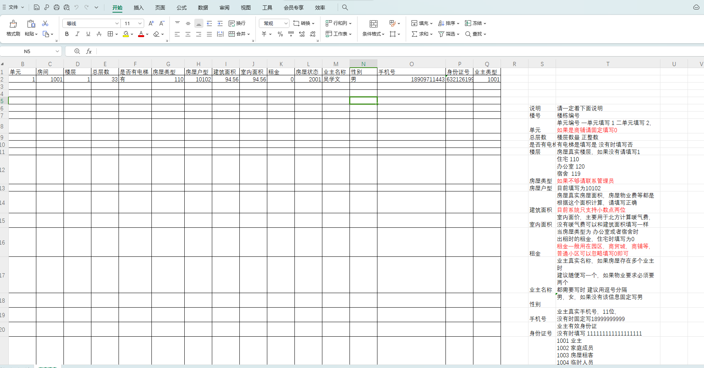Switch to the Insert (插入) tab
Screen dimensions: 704x368
pos(139,8)
